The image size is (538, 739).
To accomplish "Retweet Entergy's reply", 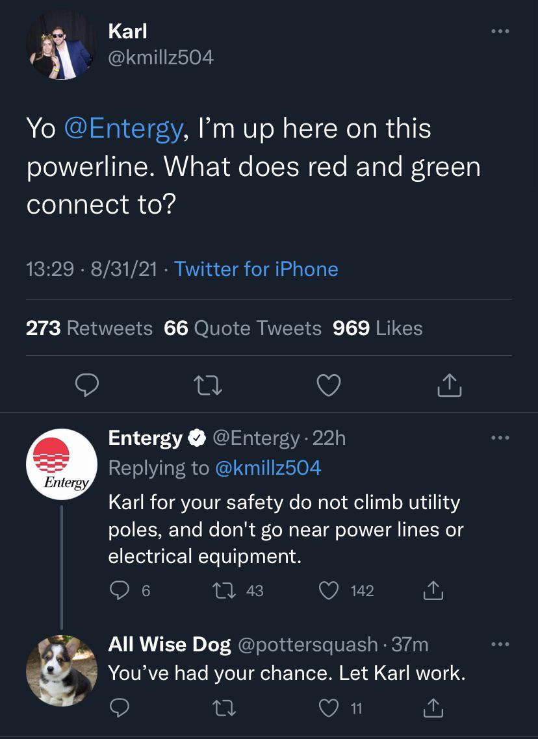I will [222, 590].
